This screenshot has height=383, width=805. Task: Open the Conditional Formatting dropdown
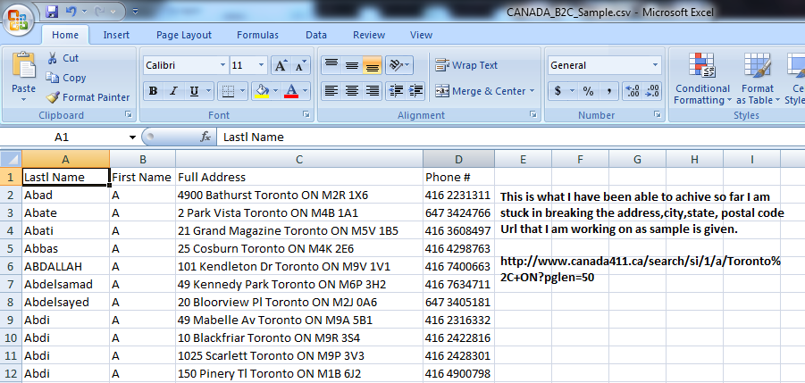(x=701, y=89)
